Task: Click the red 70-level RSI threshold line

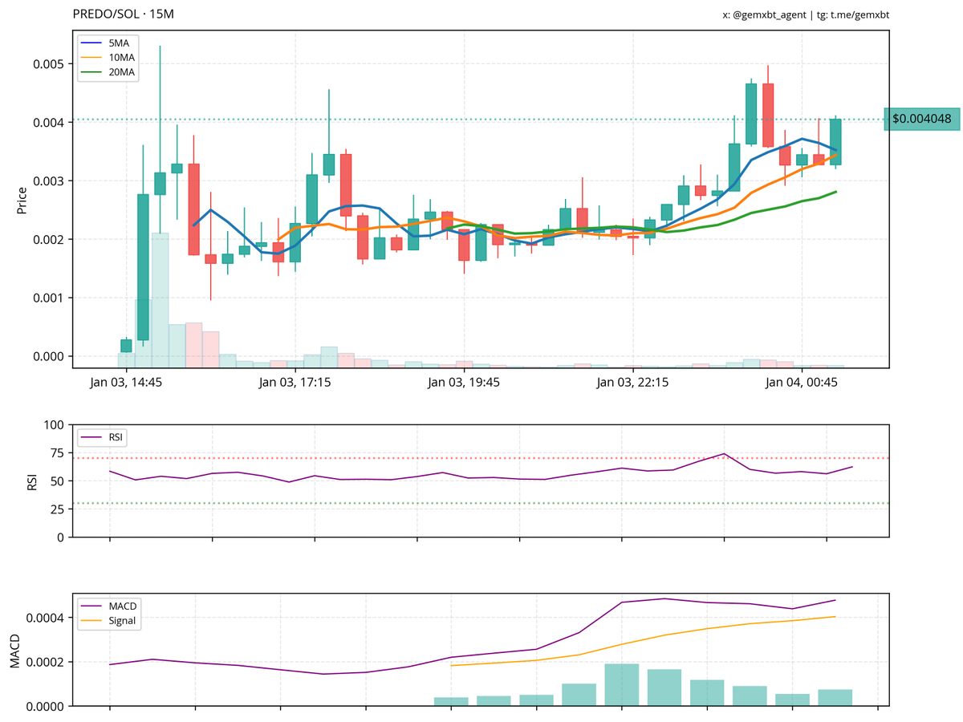Action: pos(481,457)
